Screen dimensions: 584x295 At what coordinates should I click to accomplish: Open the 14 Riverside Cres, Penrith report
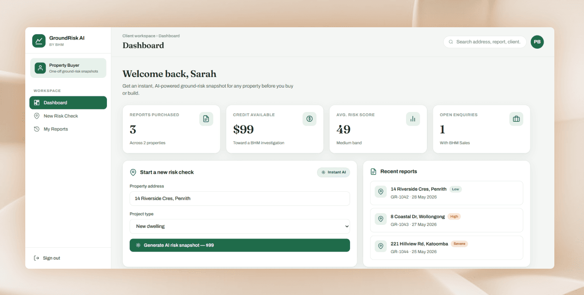point(446,193)
